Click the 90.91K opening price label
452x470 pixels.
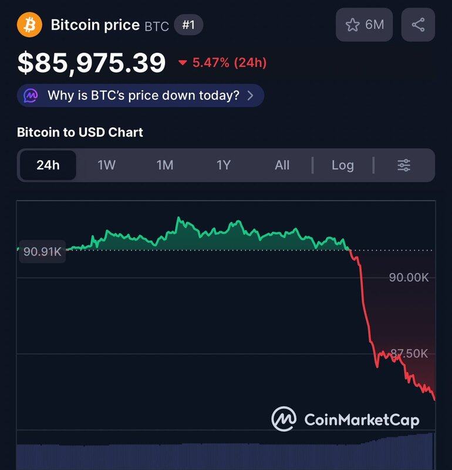(x=43, y=251)
